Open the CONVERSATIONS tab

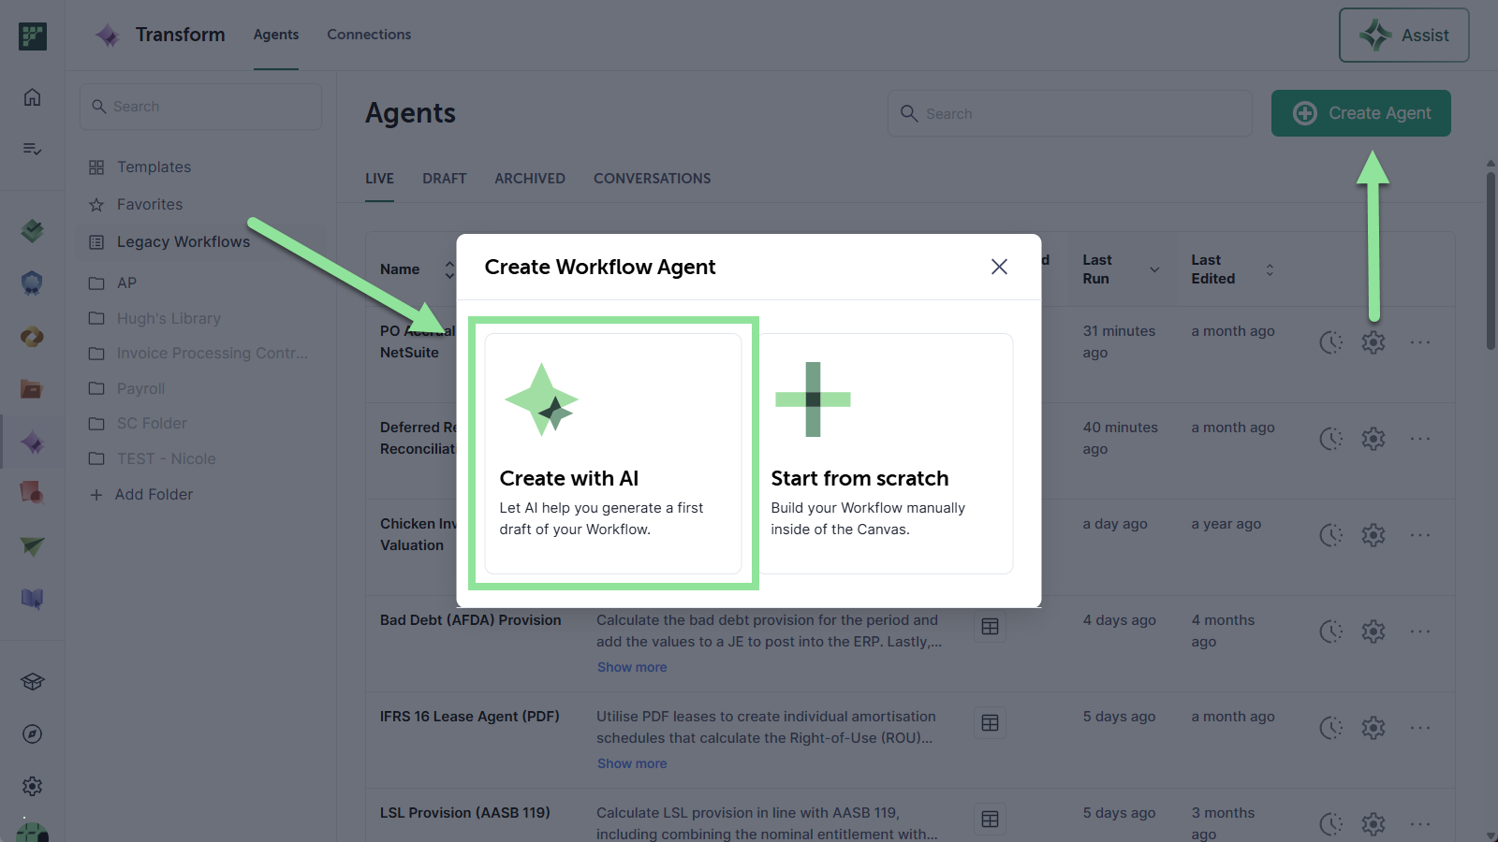tap(652, 179)
